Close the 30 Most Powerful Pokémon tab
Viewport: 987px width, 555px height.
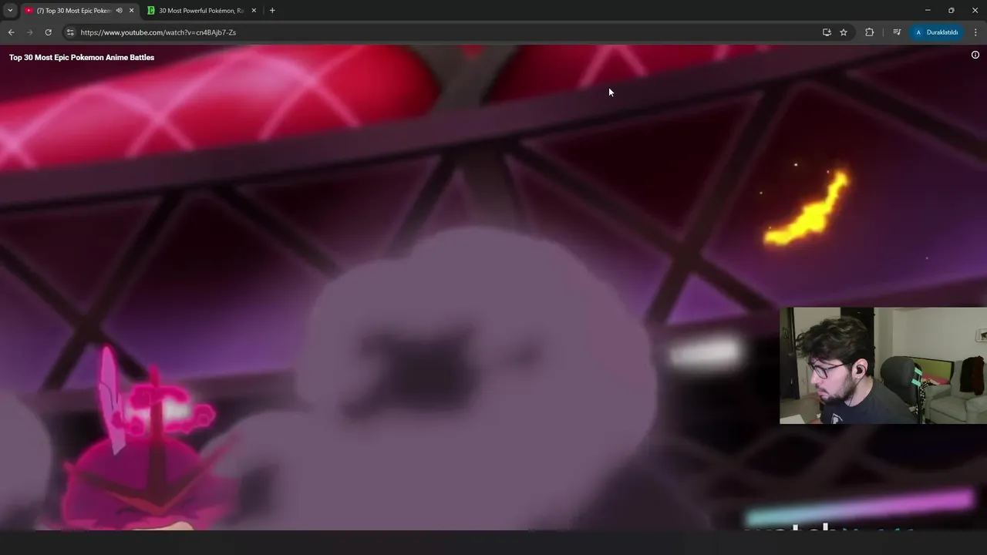point(254,11)
